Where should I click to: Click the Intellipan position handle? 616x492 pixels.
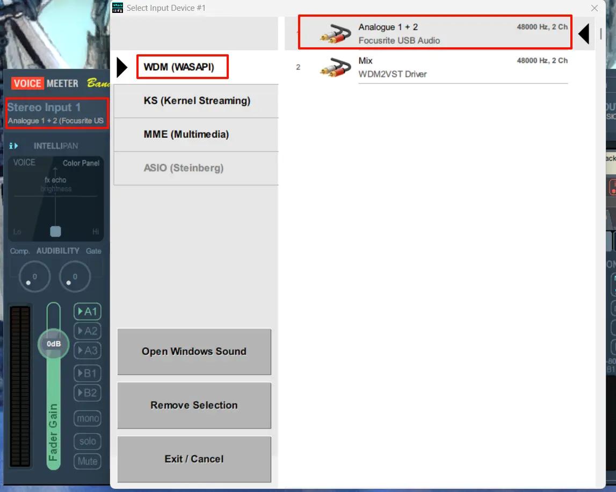(x=55, y=231)
